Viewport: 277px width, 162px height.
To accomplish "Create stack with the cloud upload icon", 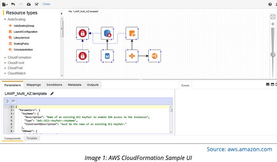I will [28, 4].
